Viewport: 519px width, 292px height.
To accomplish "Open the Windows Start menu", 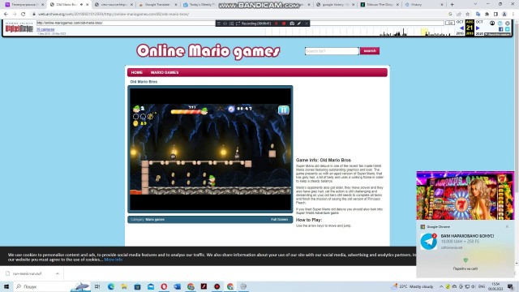I will pos(6,286).
